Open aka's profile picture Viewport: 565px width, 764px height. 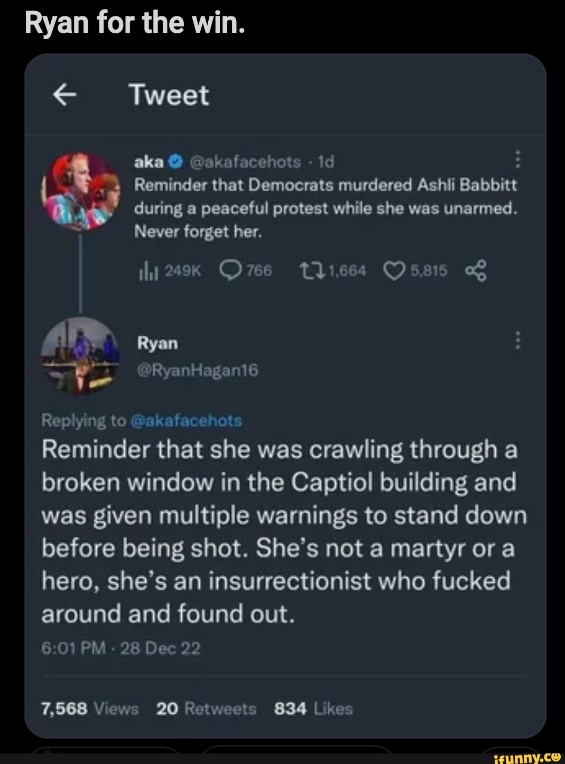coord(81,191)
